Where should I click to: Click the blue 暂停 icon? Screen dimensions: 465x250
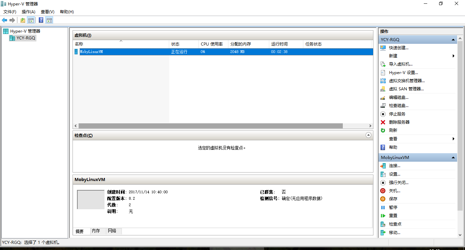(383, 208)
